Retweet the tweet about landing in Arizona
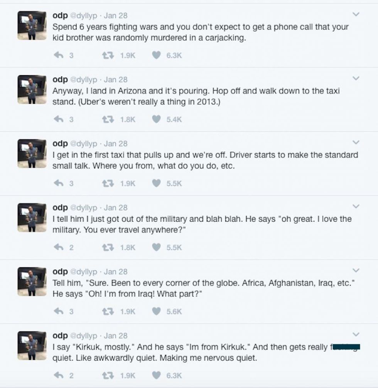Screen dimensions: 378x388 coord(106,119)
